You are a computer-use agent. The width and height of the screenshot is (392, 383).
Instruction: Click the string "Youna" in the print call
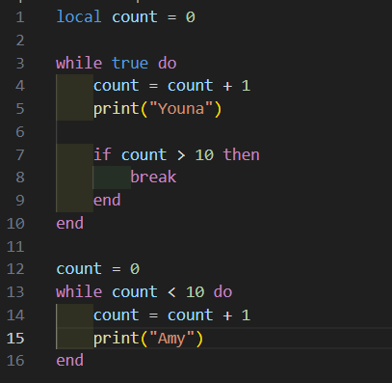coord(181,109)
